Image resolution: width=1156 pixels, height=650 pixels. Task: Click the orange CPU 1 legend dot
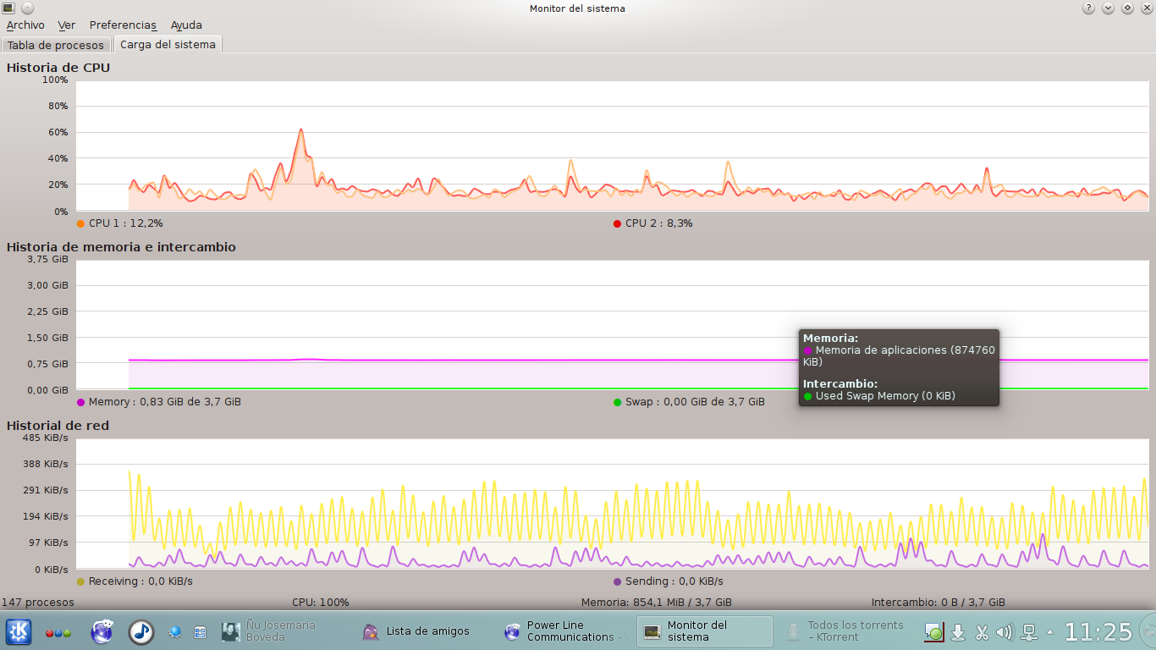tap(80, 223)
